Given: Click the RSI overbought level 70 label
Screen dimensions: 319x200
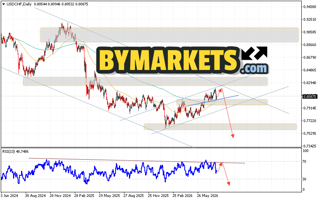Looking at the screenshot, I should tap(304, 162).
